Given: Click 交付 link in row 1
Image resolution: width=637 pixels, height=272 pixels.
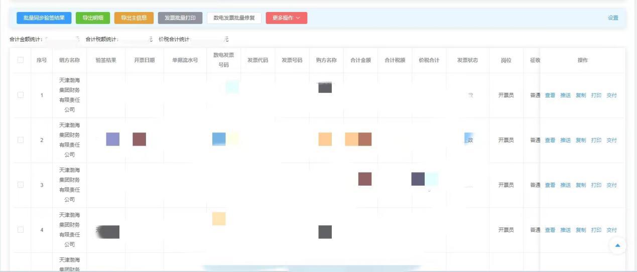Looking at the screenshot, I should (611, 95).
